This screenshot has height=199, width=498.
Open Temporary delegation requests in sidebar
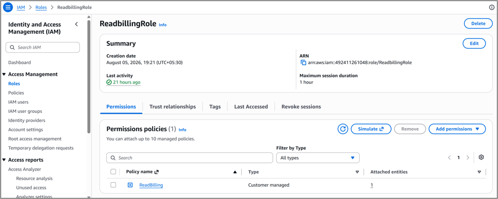(x=41, y=148)
